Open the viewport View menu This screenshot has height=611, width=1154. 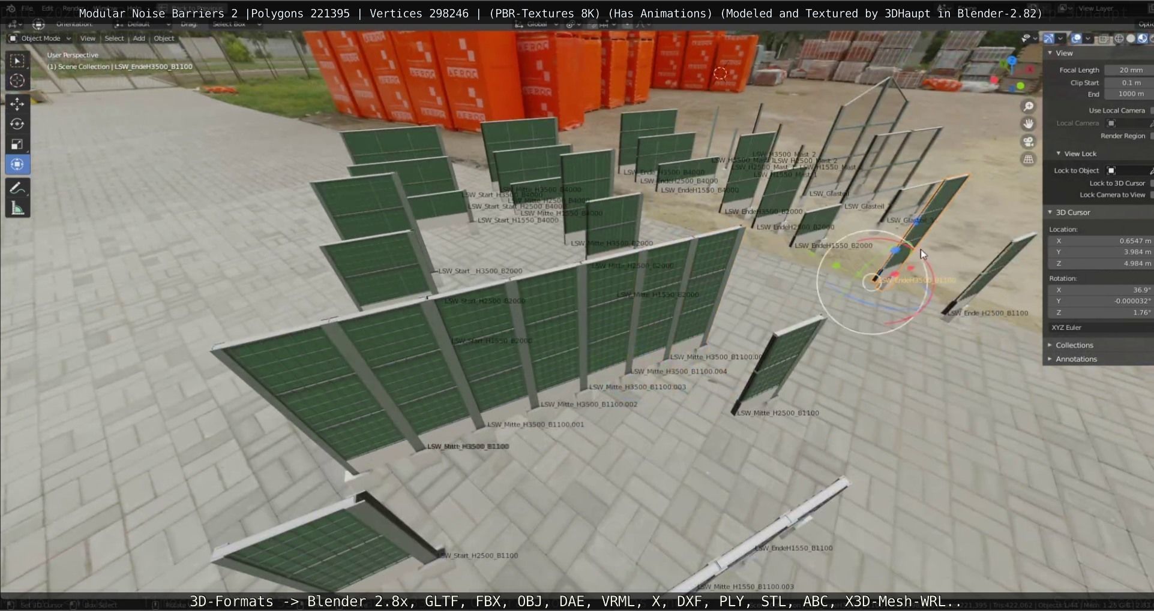coord(88,38)
